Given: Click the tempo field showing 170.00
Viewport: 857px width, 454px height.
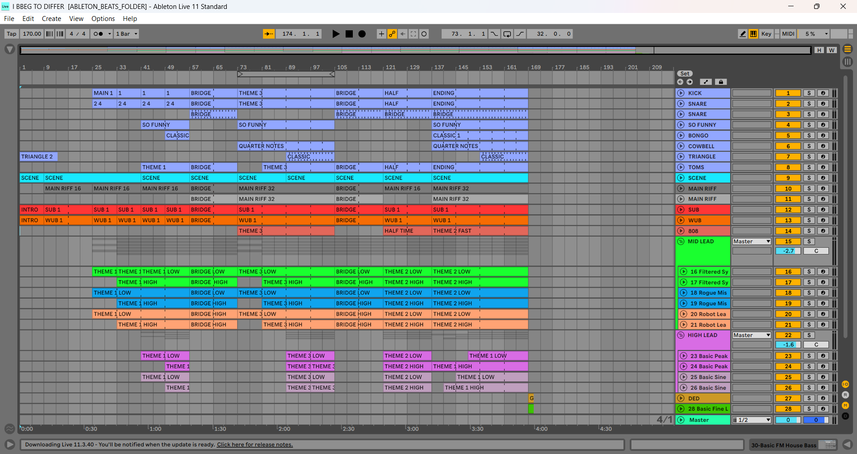Looking at the screenshot, I should pyautogui.click(x=32, y=34).
